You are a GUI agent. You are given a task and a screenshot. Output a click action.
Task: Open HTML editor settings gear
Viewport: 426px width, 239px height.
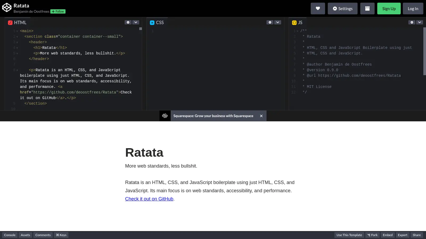[128, 22]
